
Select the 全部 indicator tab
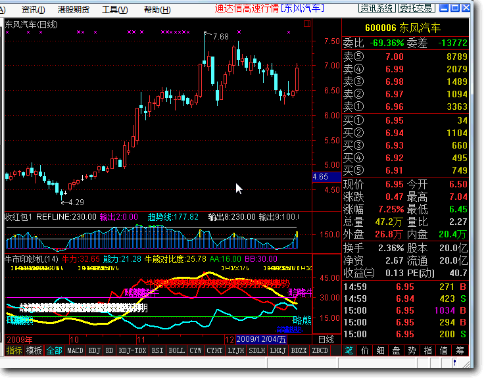click(x=54, y=350)
